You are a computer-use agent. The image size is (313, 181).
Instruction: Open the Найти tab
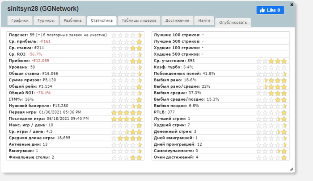click(204, 21)
